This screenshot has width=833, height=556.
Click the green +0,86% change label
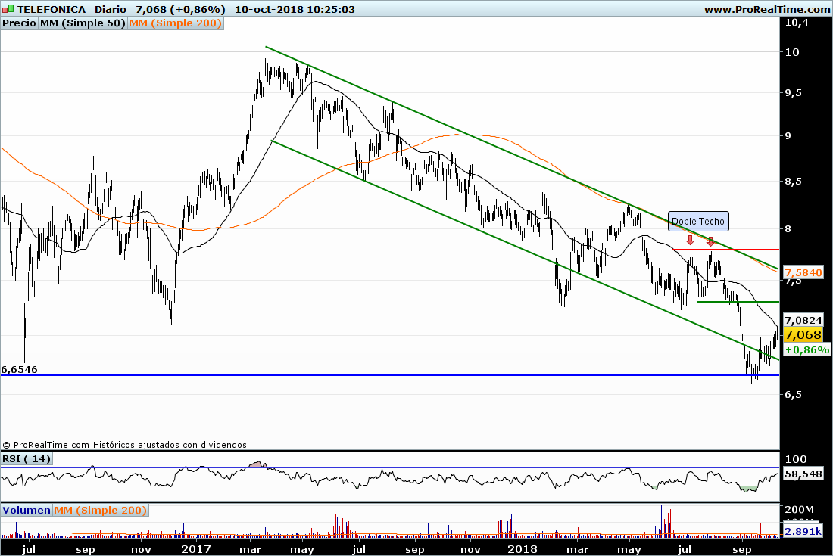click(x=807, y=349)
